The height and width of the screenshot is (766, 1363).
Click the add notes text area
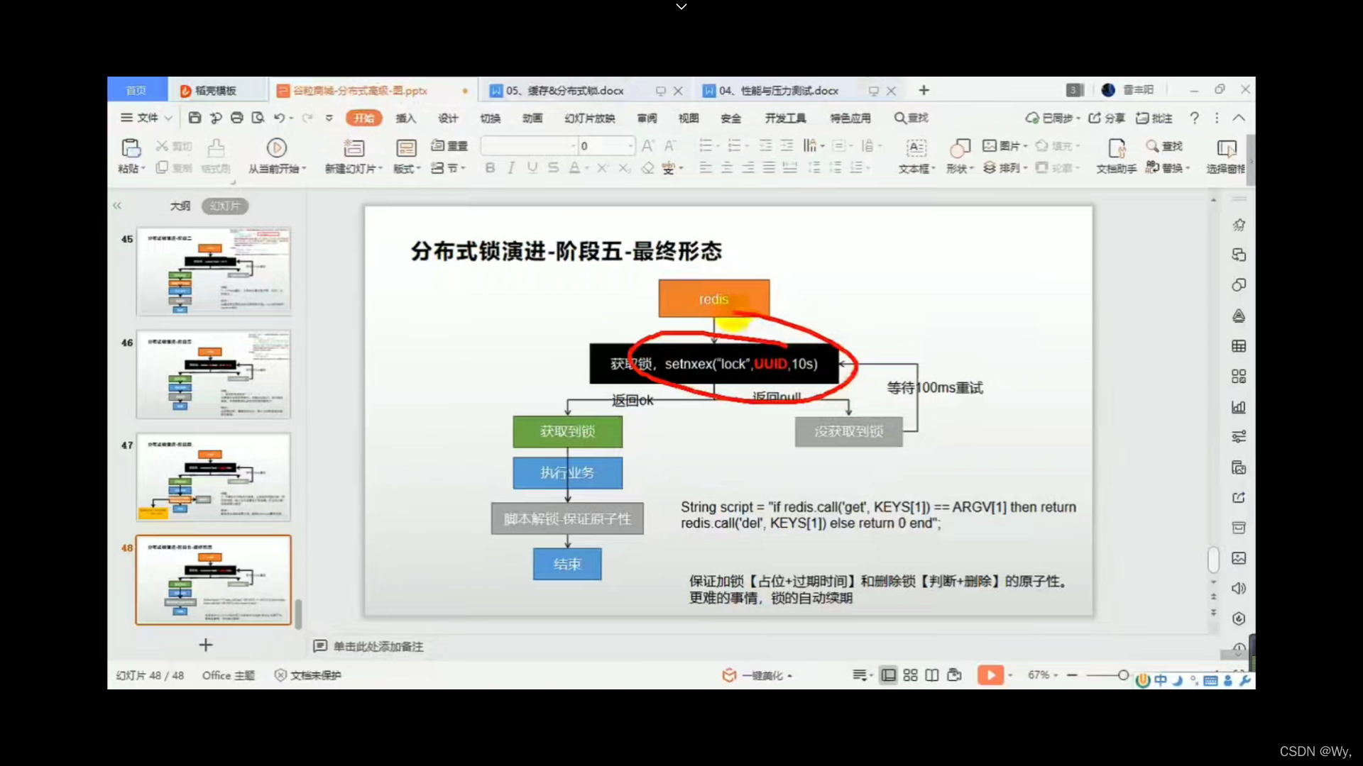378,646
